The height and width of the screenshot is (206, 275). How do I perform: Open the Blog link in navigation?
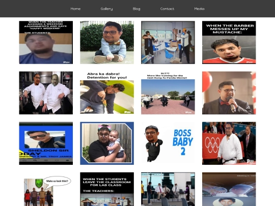pos(136,9)
